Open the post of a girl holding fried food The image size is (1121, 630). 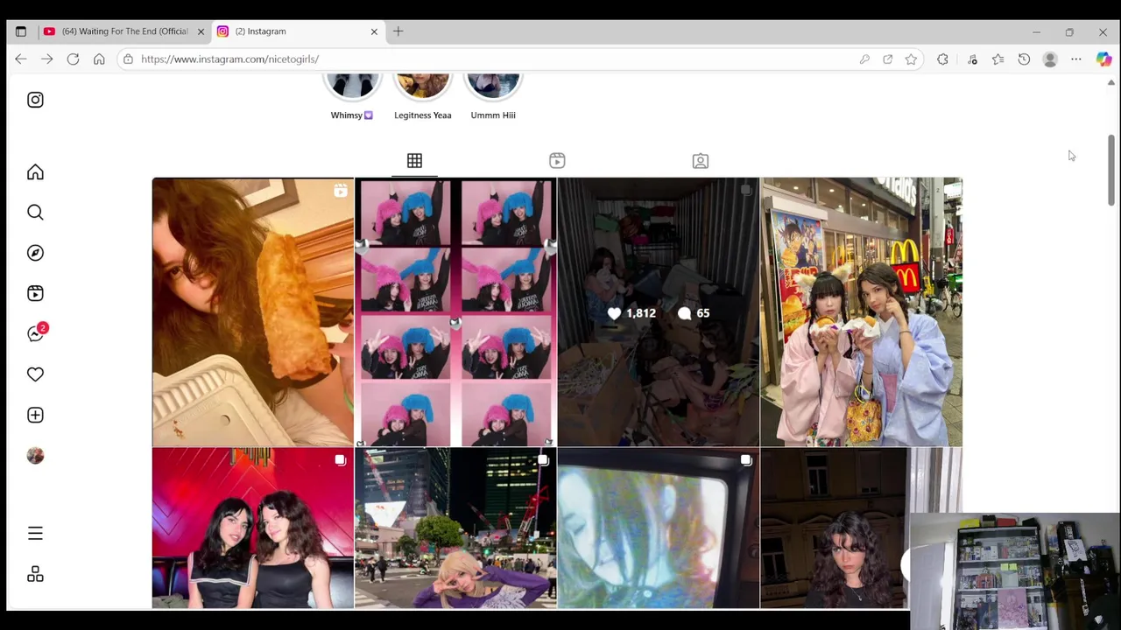click(x=253, y=312)
